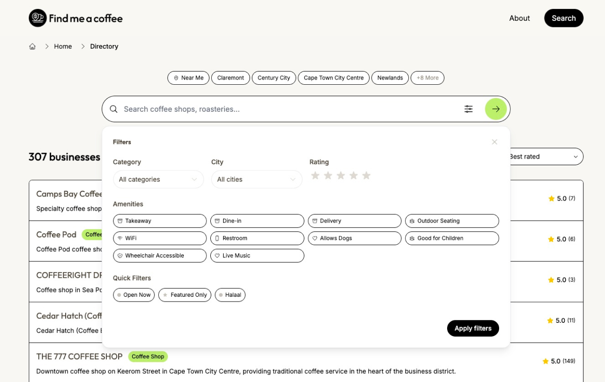Toggle the WiFi amenity filter
The image size is (605, 382).
[160, 238]
